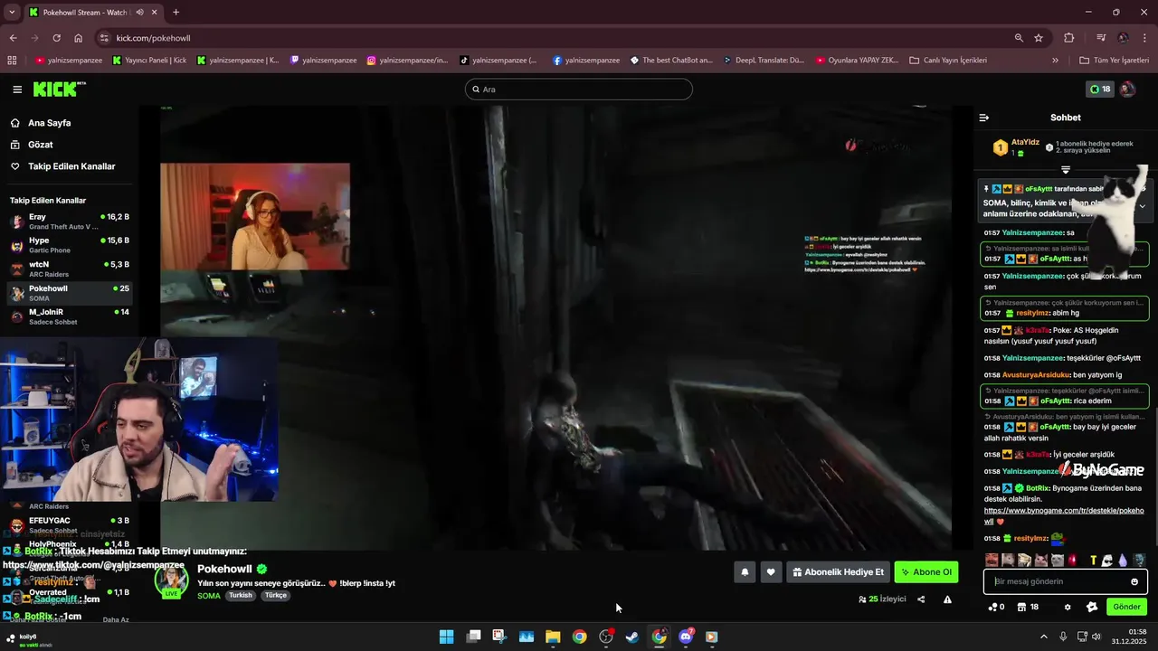Toggle stream notifications bell
This screenshot has height=651, width=1158.
745,572
